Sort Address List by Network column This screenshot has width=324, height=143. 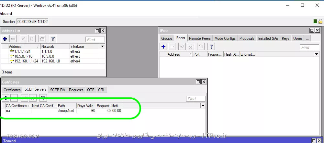click(x=55, y=47)
